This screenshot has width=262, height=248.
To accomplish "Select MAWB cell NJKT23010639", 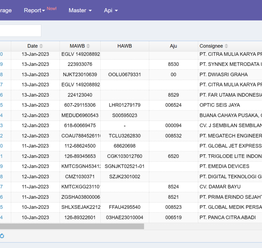I will pyautogui.click(x=80, y=74).
